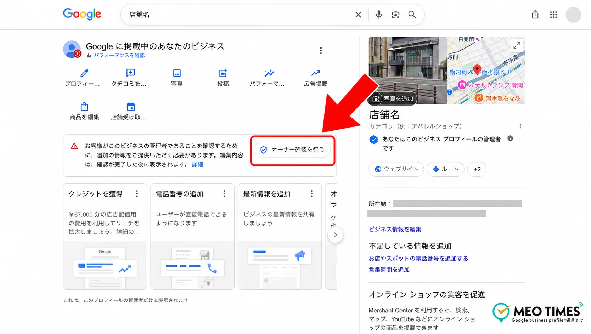Open 詳細 link in verification notice

(197, 164)
